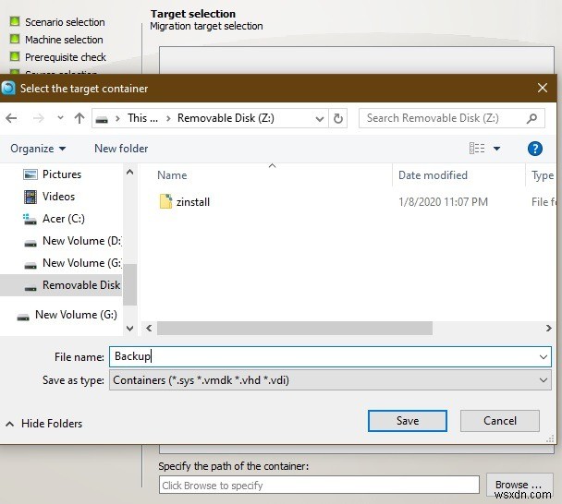
Task: Click the horizontal scrollbar thumb
Action: pos(295,328)
